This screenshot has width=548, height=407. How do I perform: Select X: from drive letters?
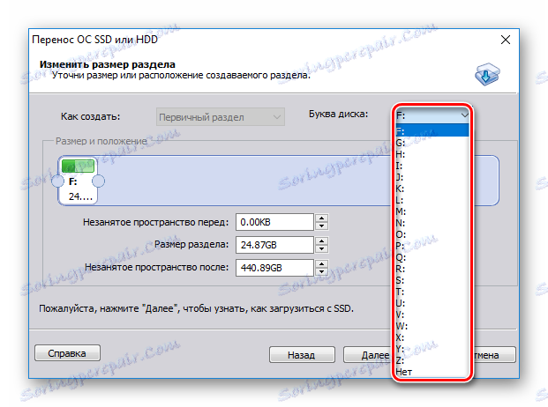pos(432,337)
